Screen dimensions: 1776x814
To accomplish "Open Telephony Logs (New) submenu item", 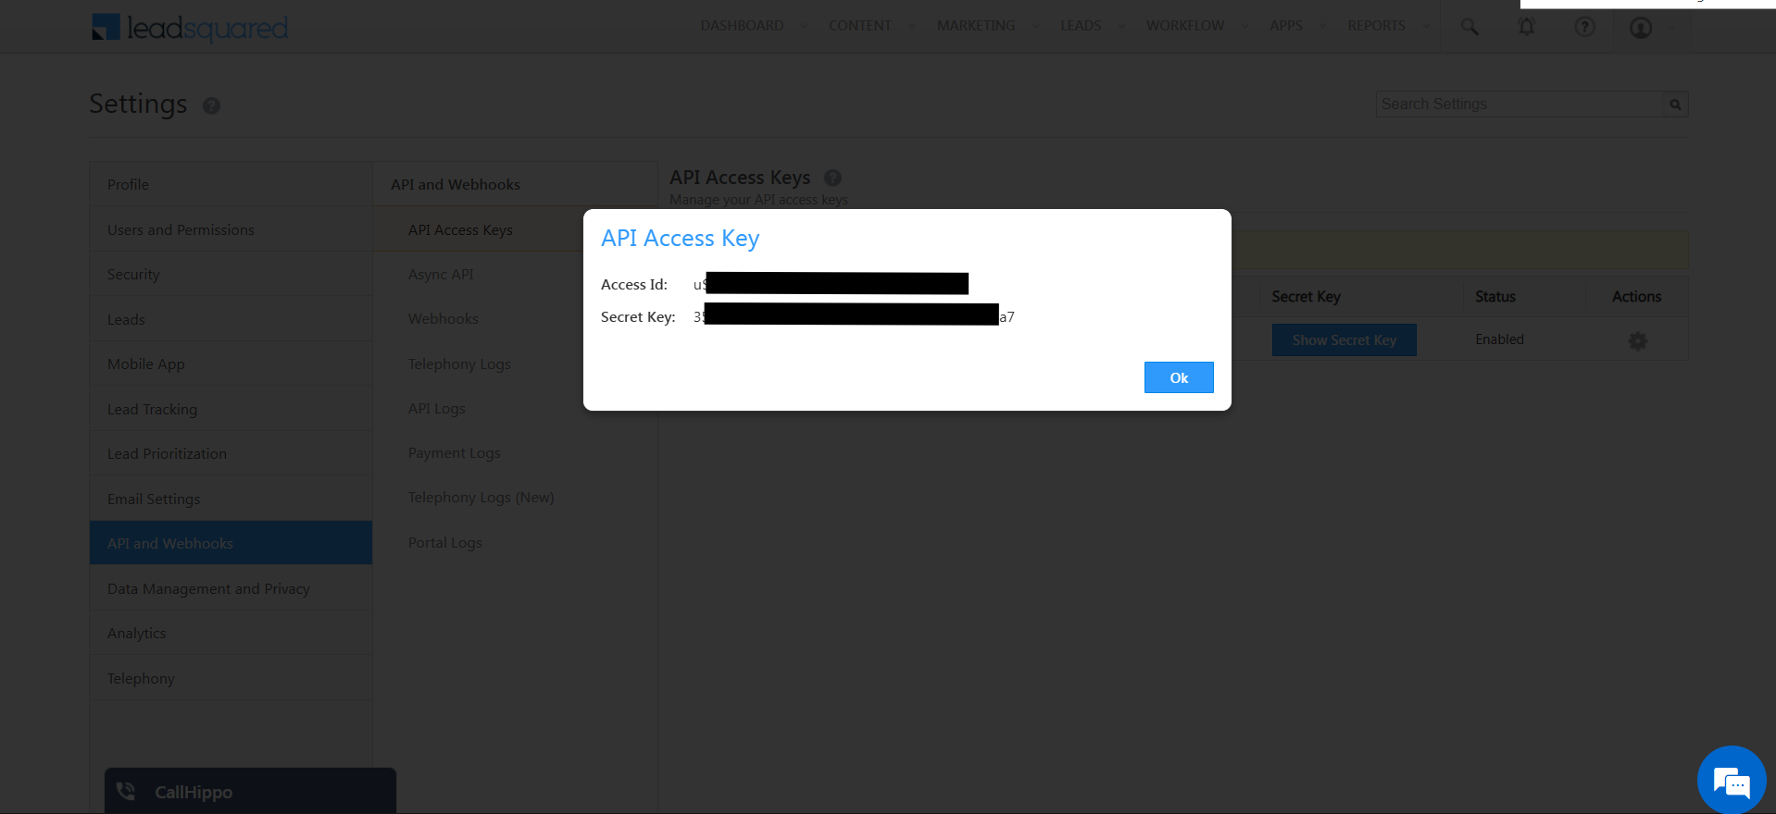I will pyautogui.click(x=481, y=497).
